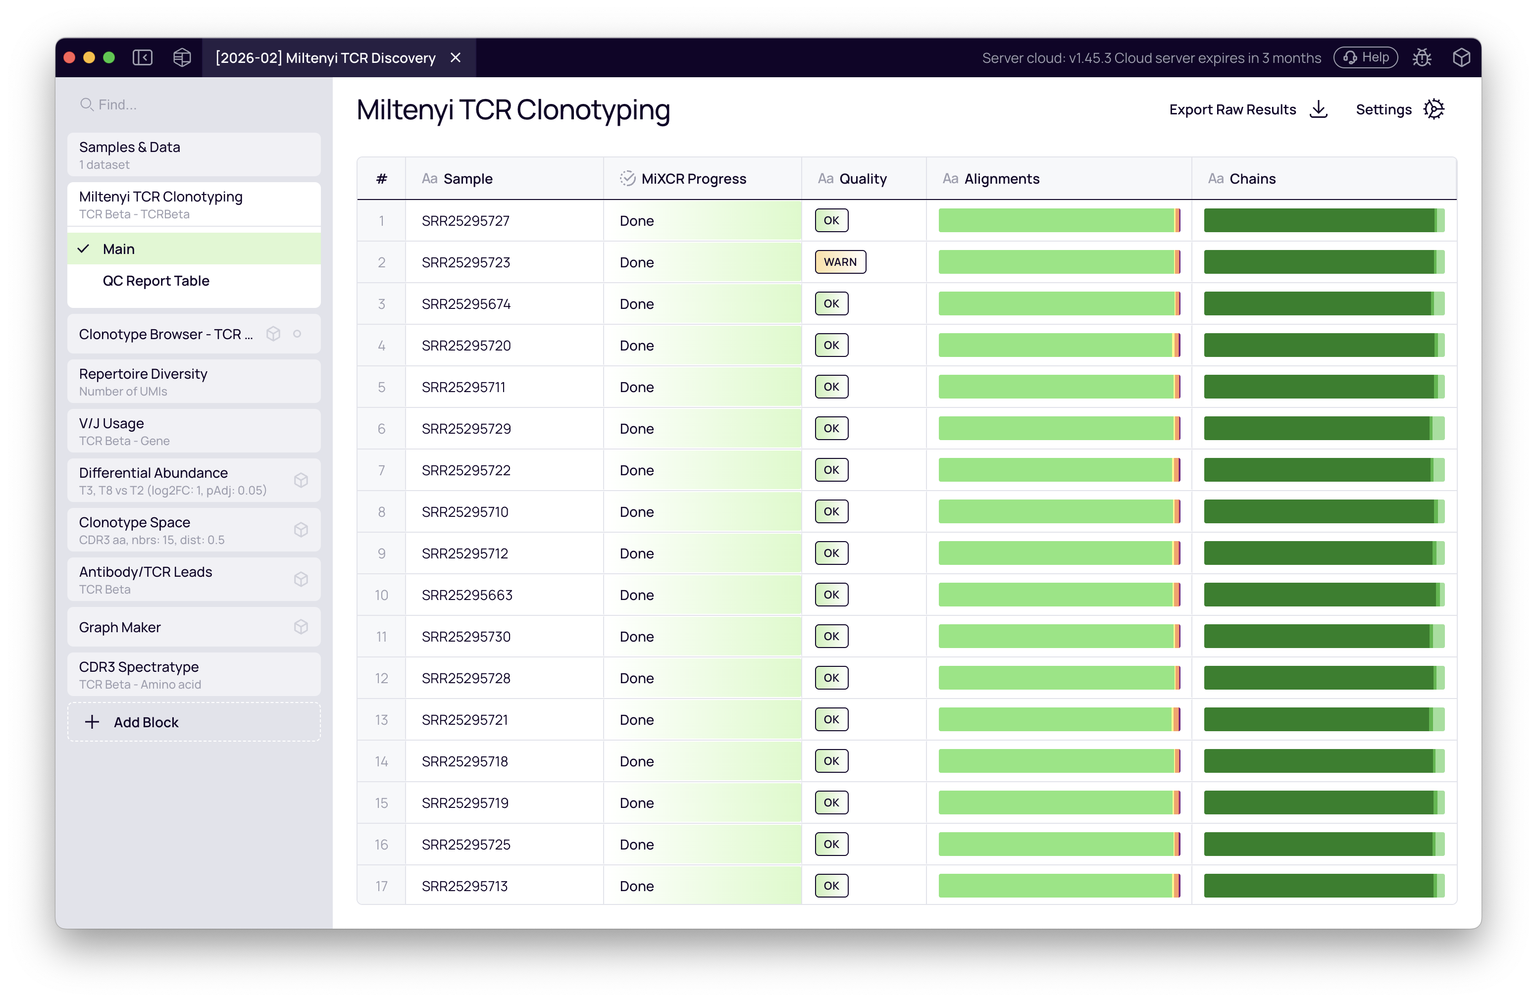Click the cube icon at top right
The image size is (1537, 1002).
[1462, 57]
